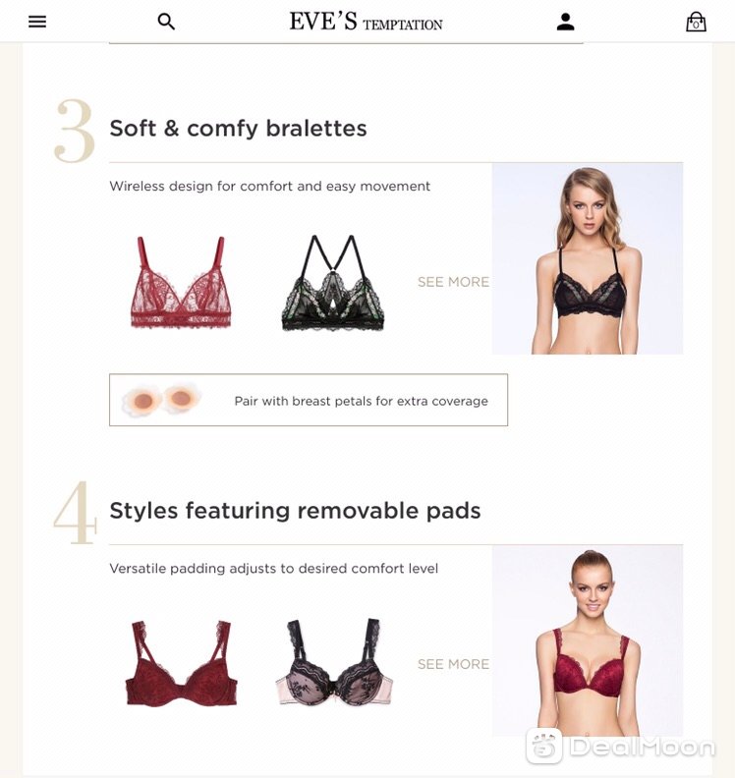Open the user account icon
735x778 pixels.
[x=565, y=22]
